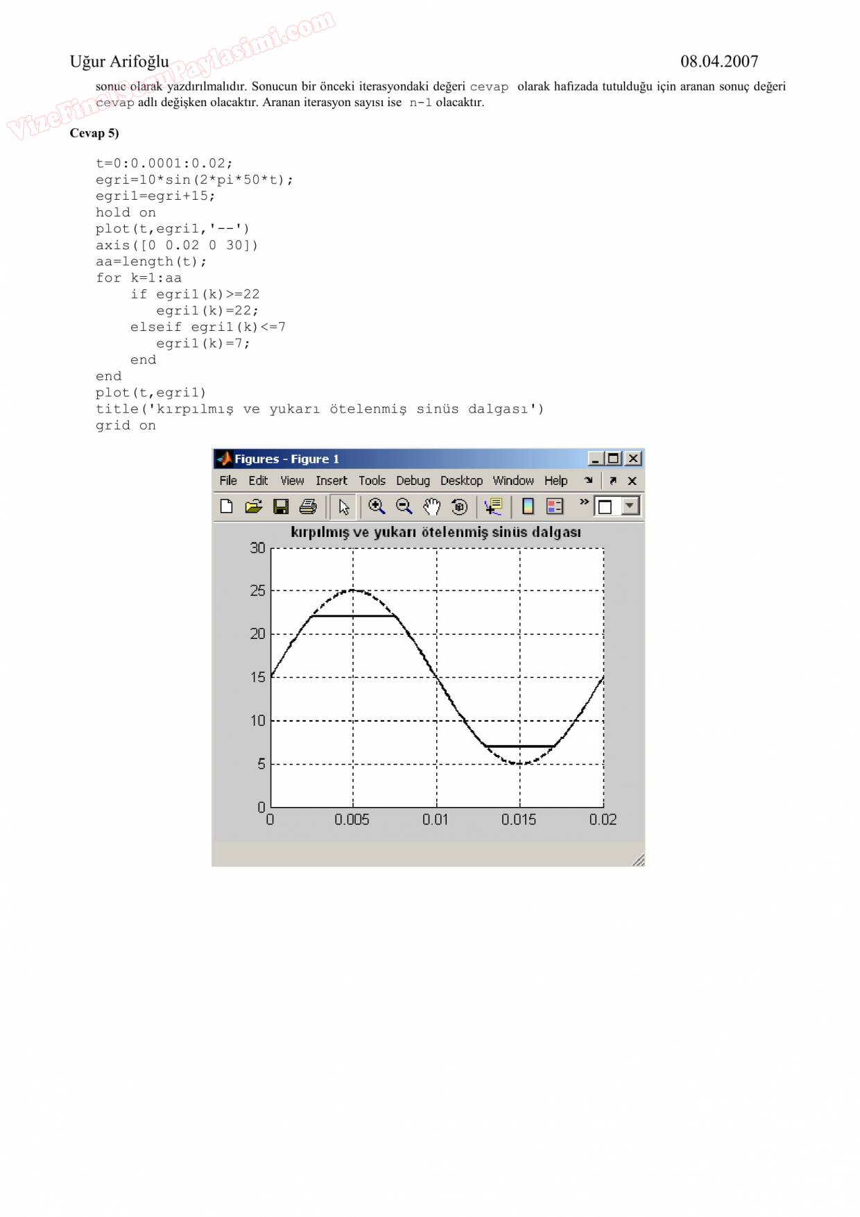Activate the Pan hand tool
Image resolution: width=860 pixels, height=1217 pixels.
(431, 507)
